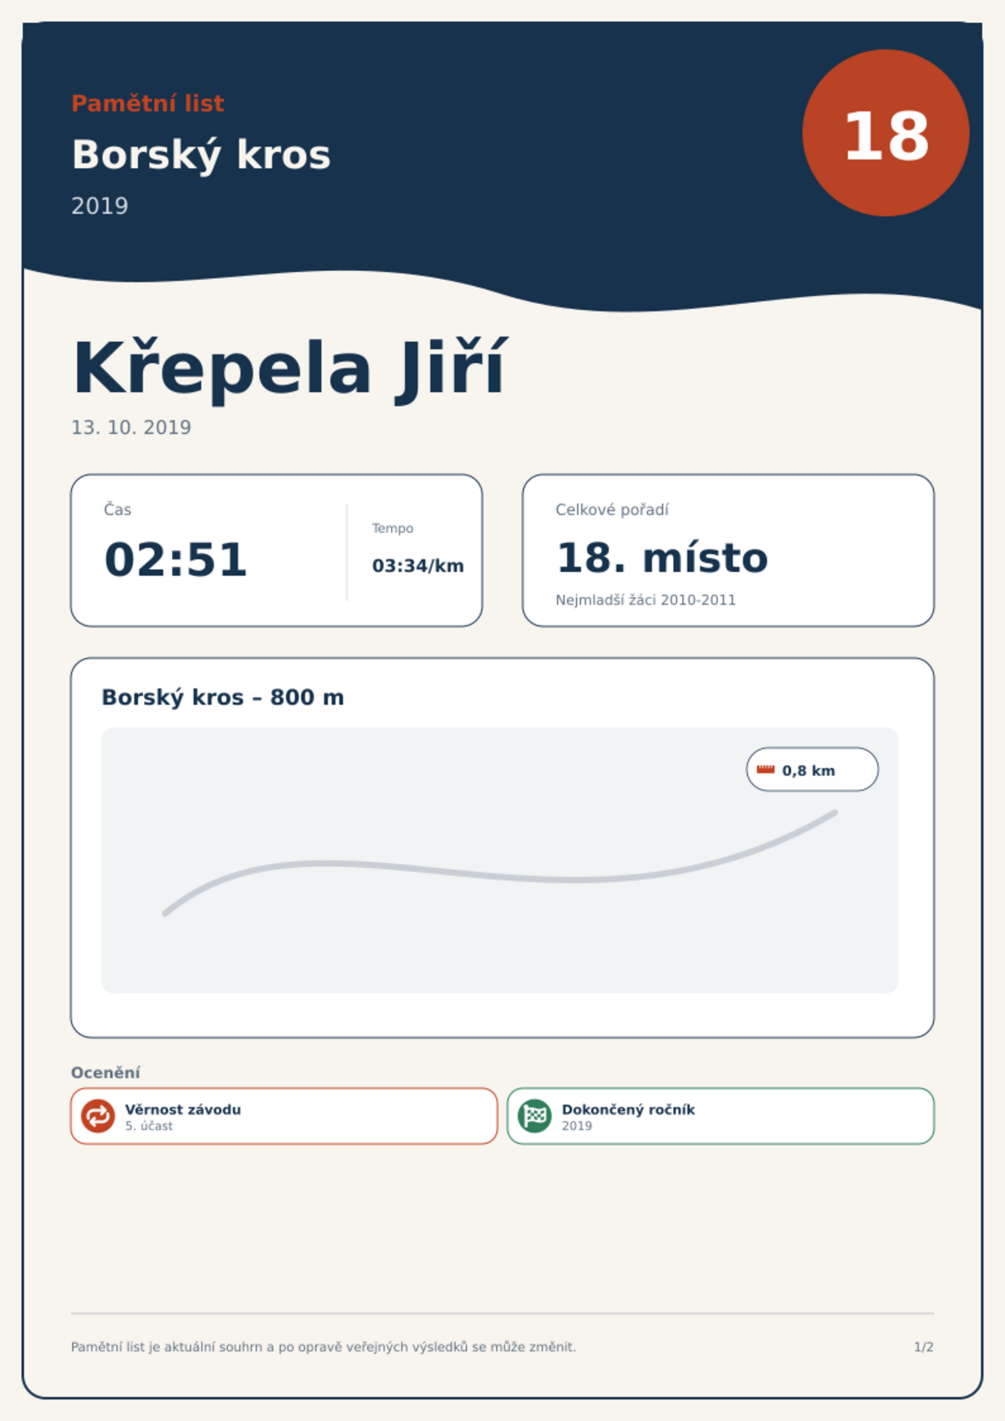Open the Dokončený ročník award badge
The height and width of the screenshot is (1421, 1005).
(720, 1116)
